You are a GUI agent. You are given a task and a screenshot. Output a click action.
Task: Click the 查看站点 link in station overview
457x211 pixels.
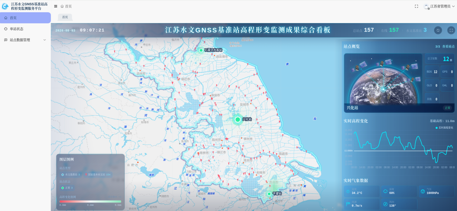tap(448, 46)
